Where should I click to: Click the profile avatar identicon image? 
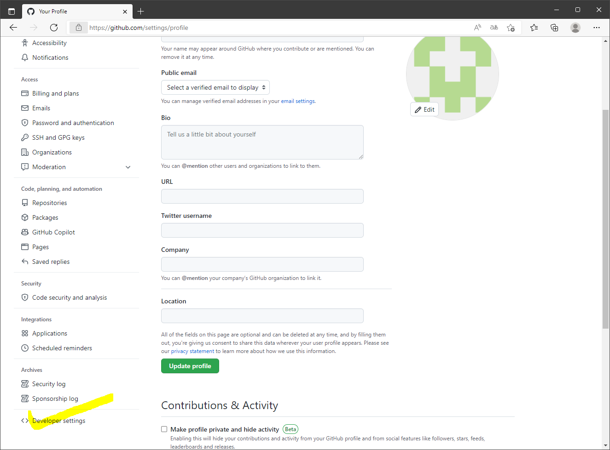[453, 74]
